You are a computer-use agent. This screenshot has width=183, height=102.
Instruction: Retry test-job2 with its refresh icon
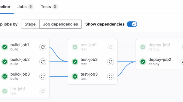pos(111,62)
